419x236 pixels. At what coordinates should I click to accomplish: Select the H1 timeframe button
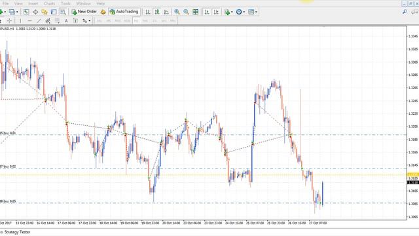point(136,20)
